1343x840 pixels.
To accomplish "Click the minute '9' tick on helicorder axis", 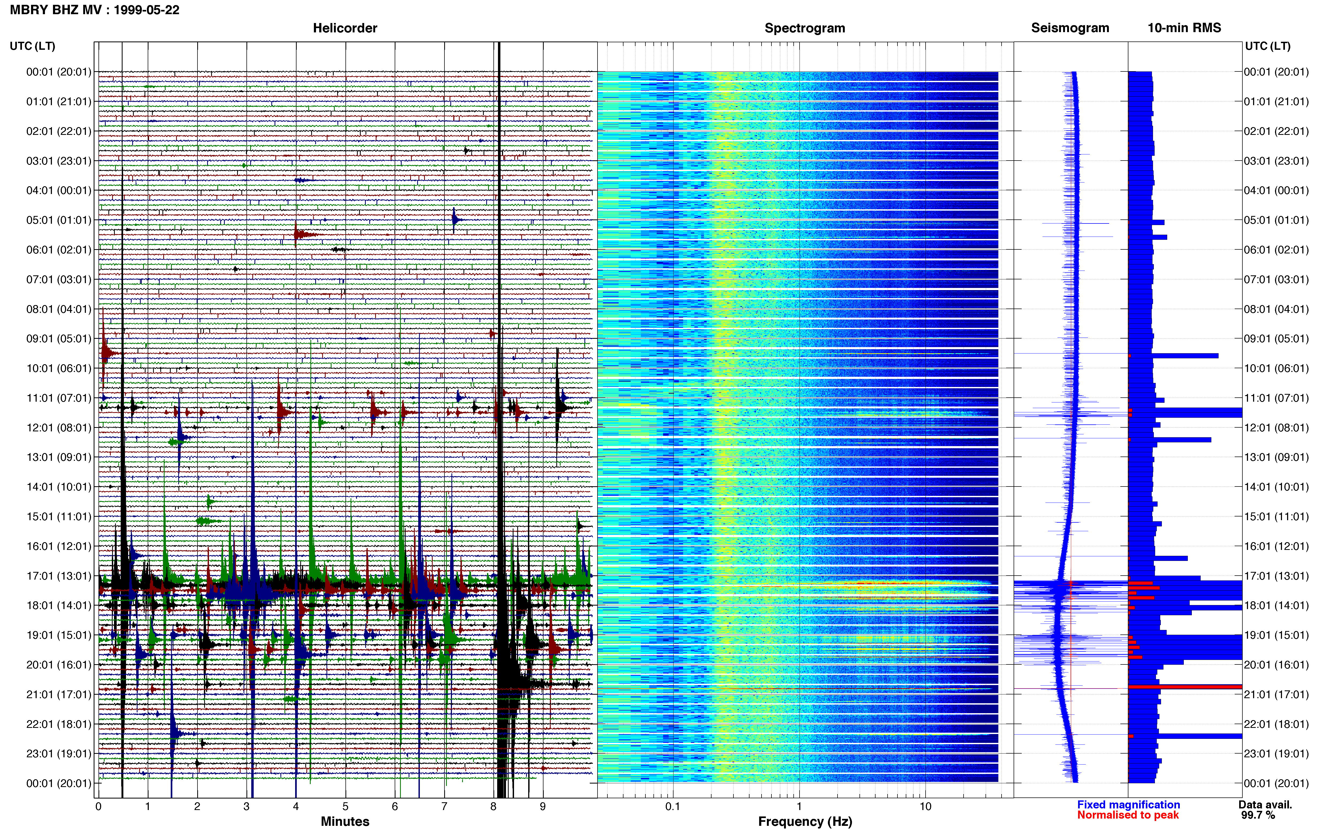I will click(x=543, y=807).
